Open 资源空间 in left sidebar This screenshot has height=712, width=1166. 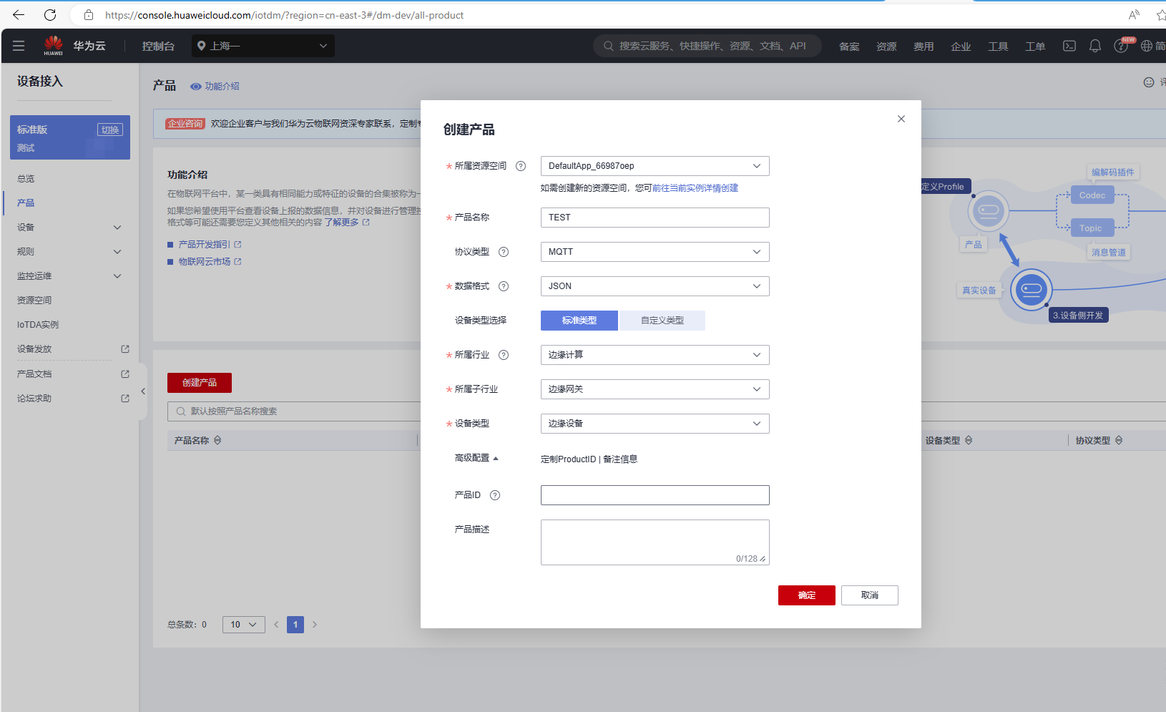click(x=34, y=301)
